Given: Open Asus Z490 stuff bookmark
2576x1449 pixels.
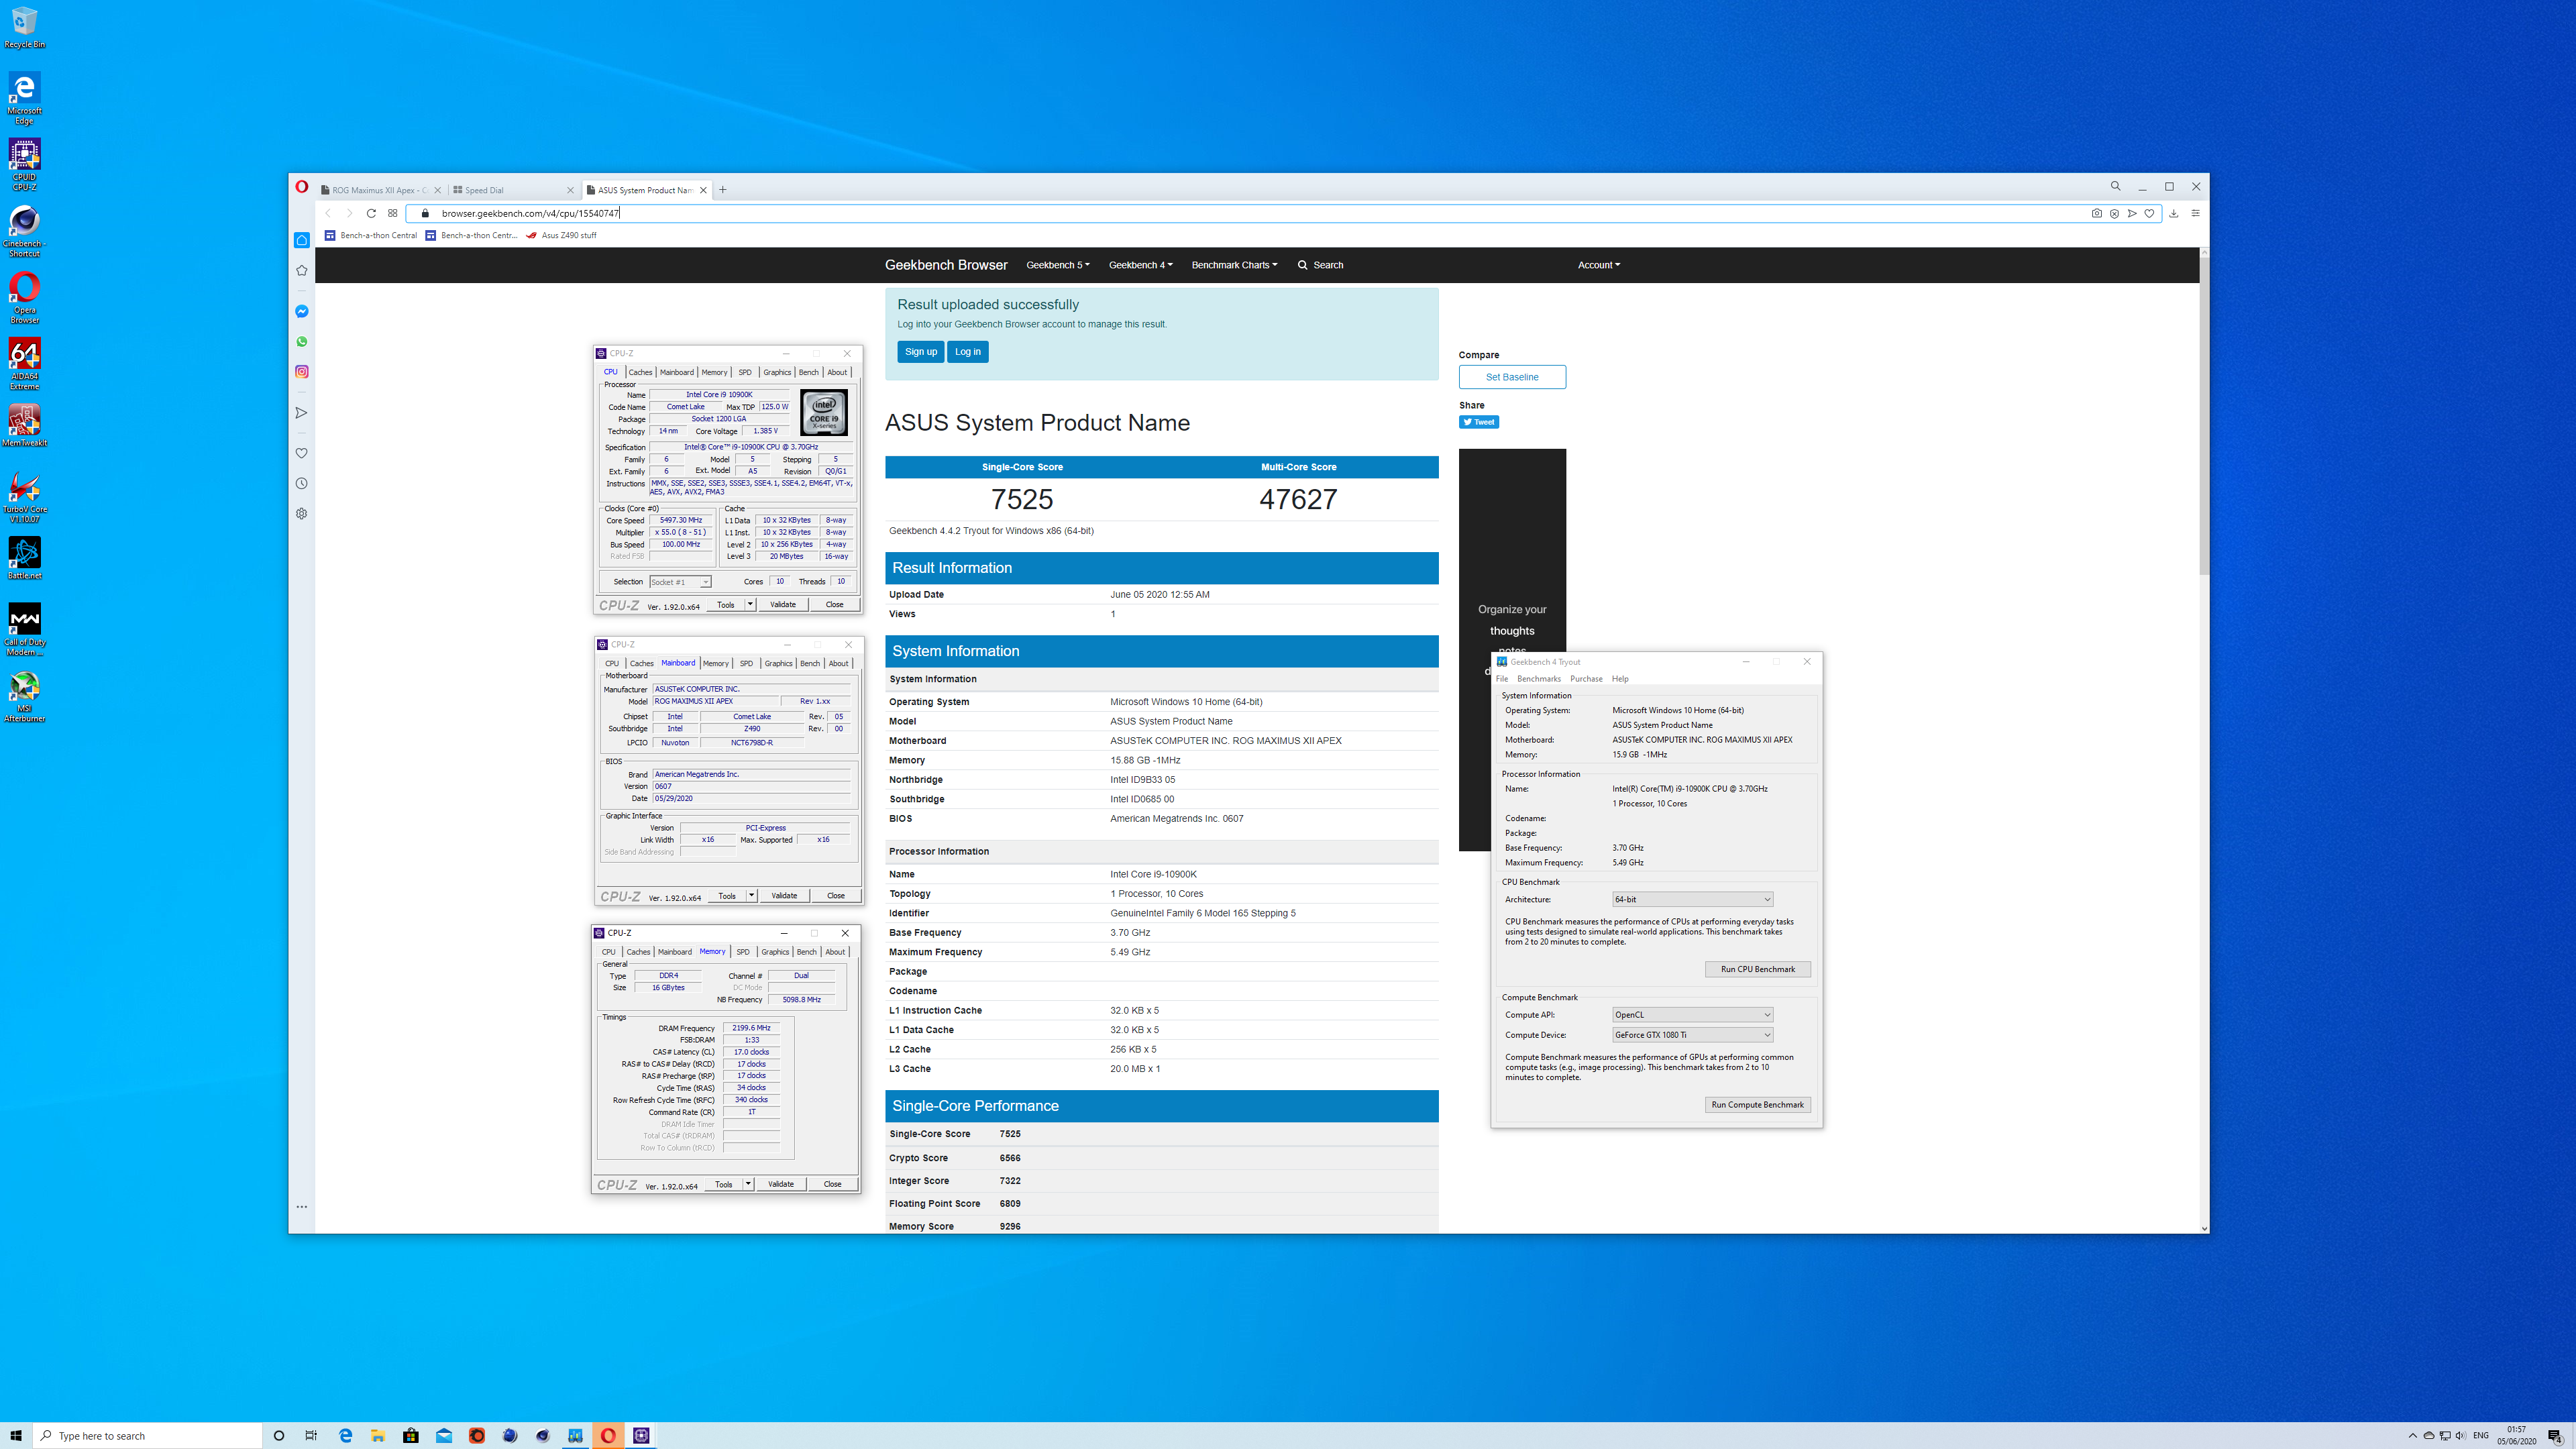Looking at the screenshot, I should pos(561,236).
